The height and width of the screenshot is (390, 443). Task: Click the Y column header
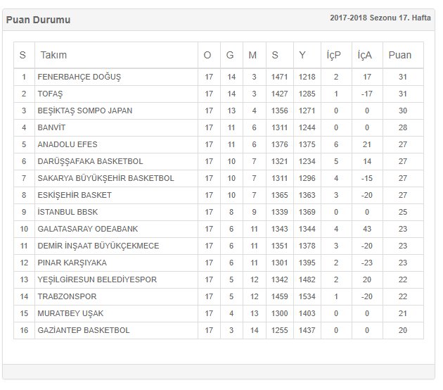coord(302,55)
